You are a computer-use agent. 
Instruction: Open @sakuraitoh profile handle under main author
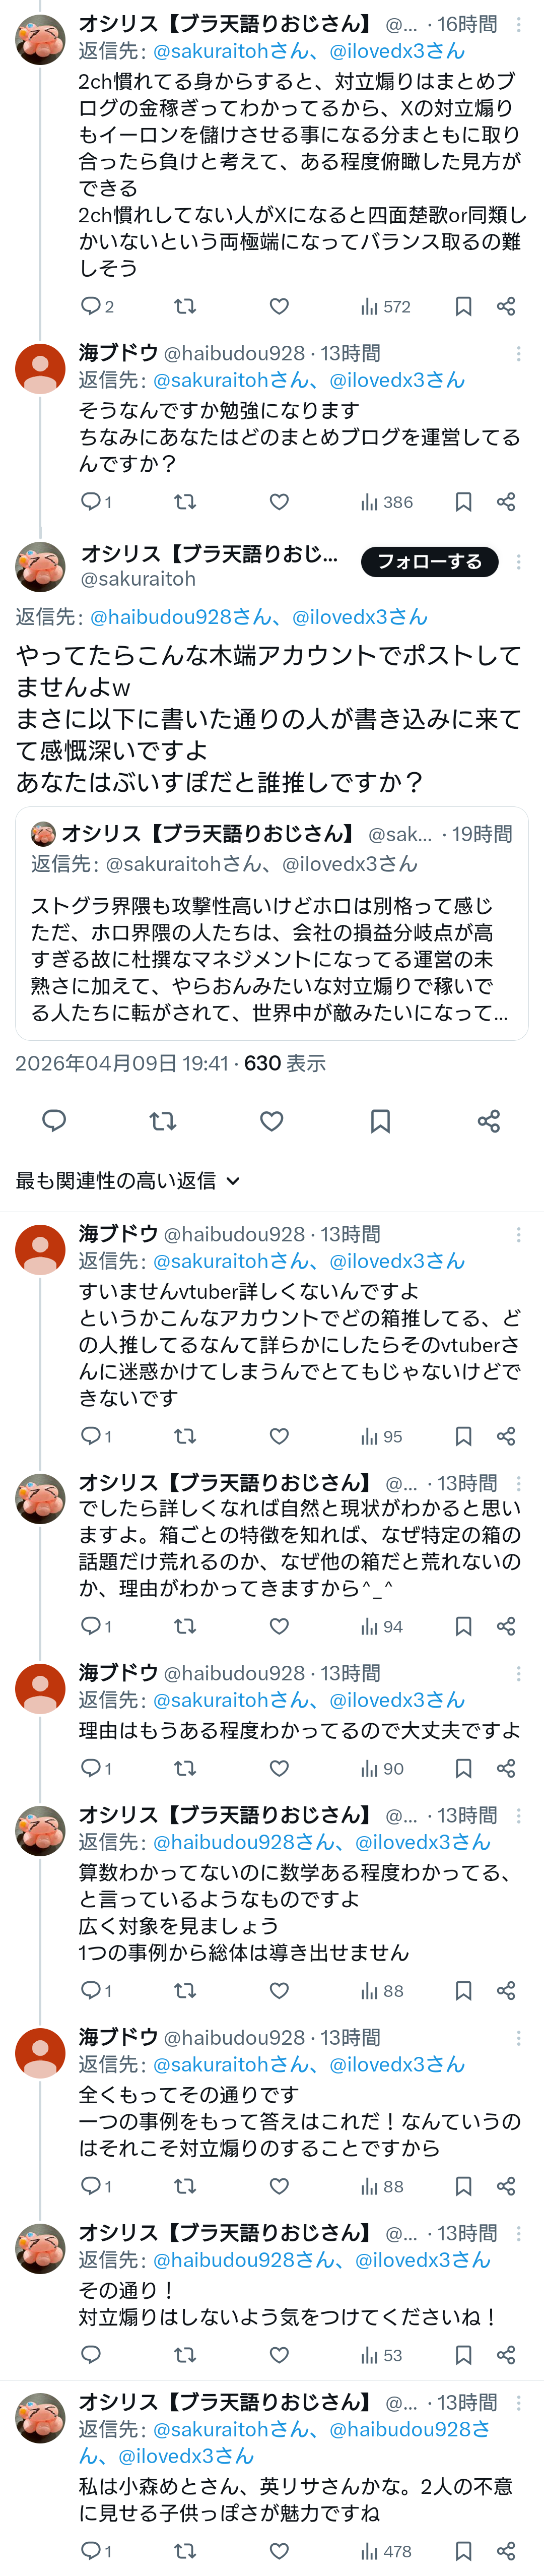pyautogui.click(x=138, y=579)
